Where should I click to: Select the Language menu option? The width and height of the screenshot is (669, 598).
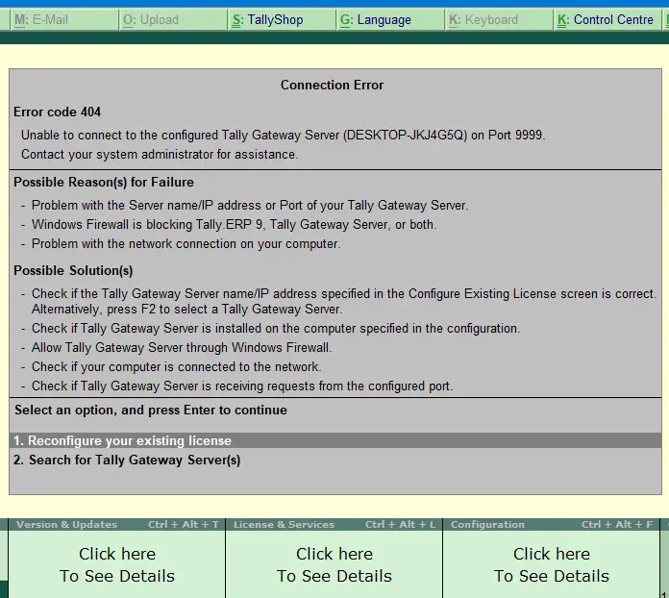[390, 19]
